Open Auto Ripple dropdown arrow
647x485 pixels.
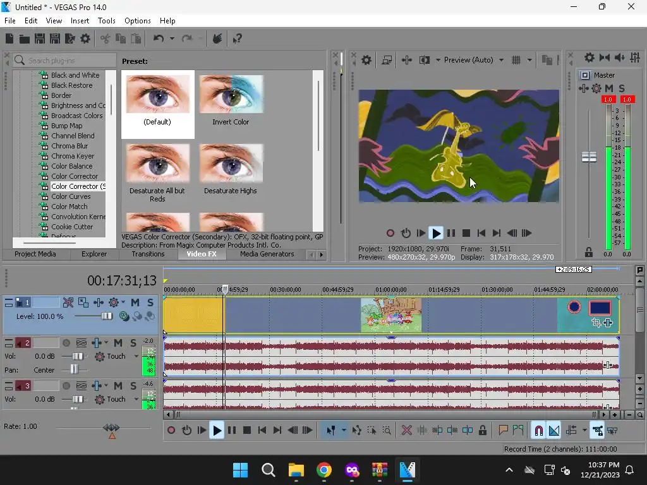(x=584, y=431)
